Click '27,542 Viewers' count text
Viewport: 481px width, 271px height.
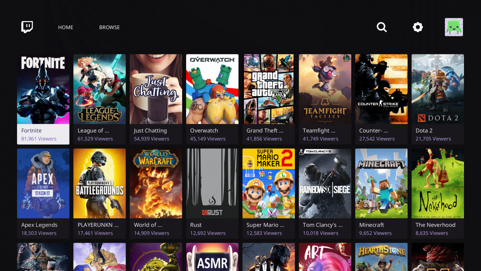(x=377, y=139)
